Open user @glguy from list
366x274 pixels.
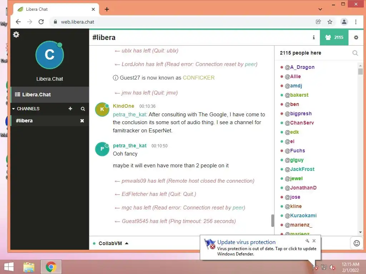(294, 160)
